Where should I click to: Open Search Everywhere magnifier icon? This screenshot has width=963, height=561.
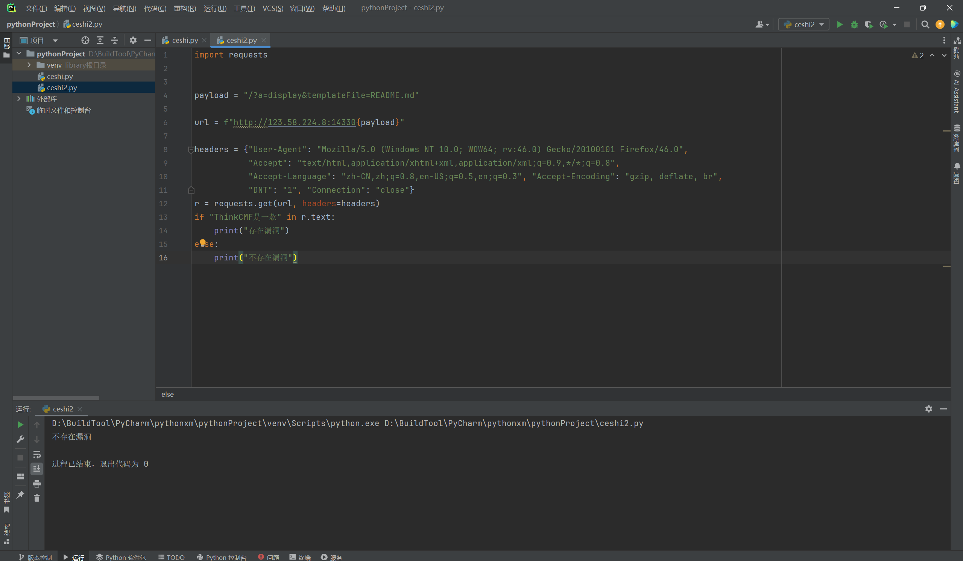click(x=925, y=24)
